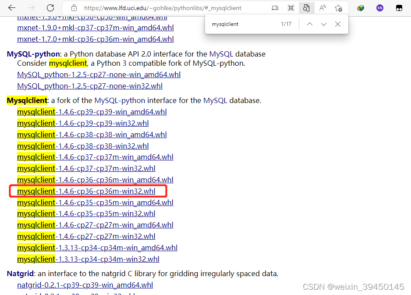
Task: Download mysqlclient-1.4.6-cp38-cp38-win32.whl
Action: [x=83, y=146]
